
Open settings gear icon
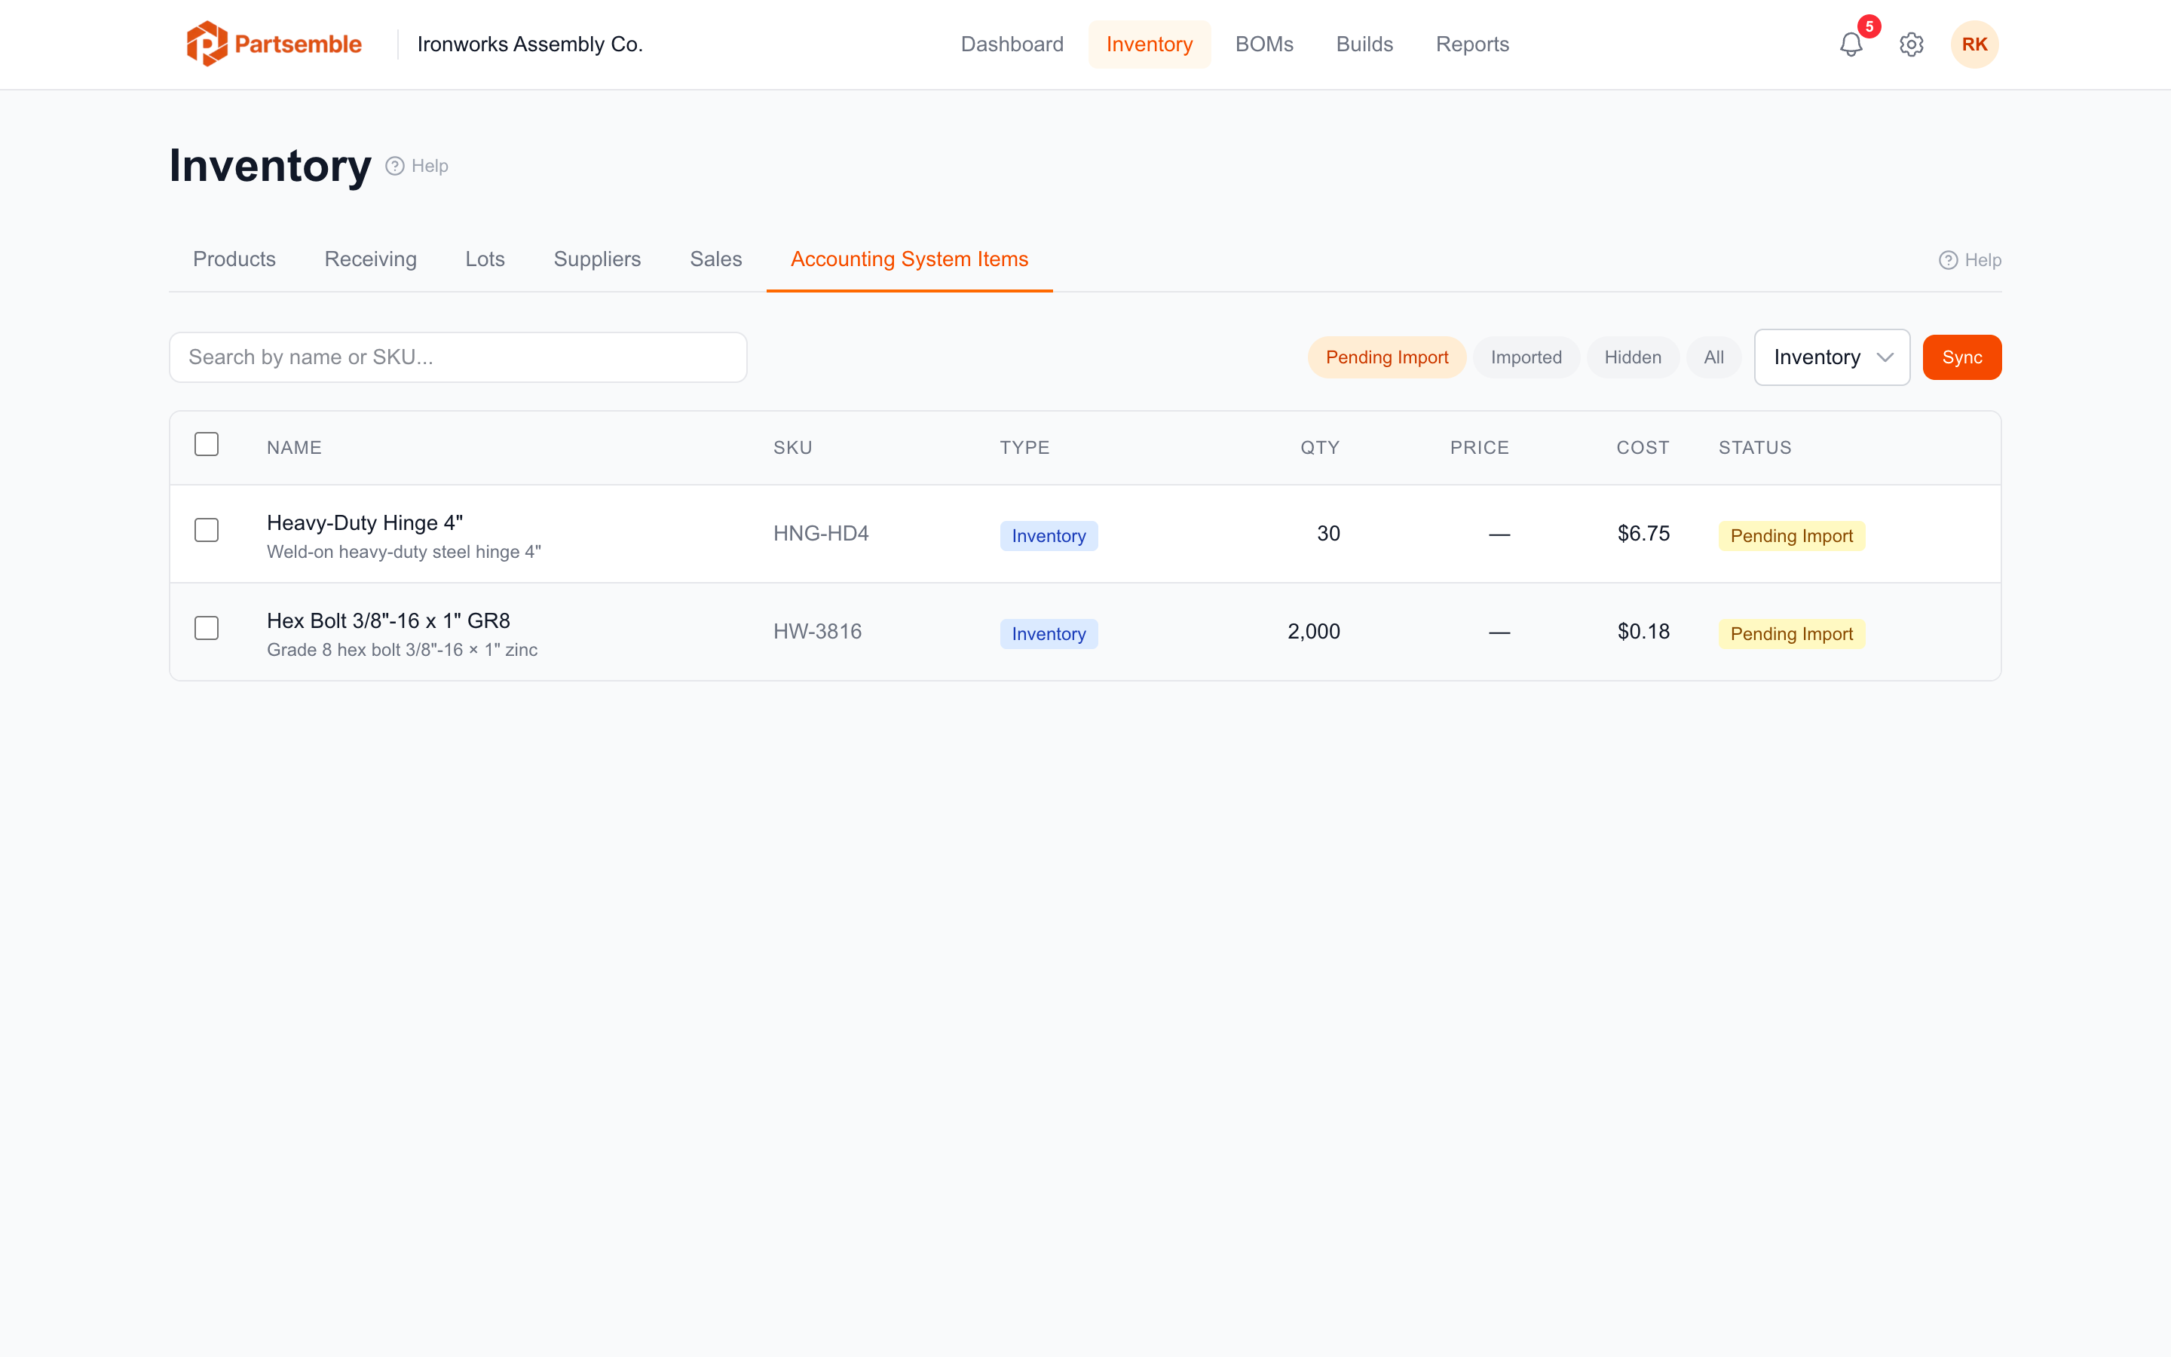point(1911,45)
